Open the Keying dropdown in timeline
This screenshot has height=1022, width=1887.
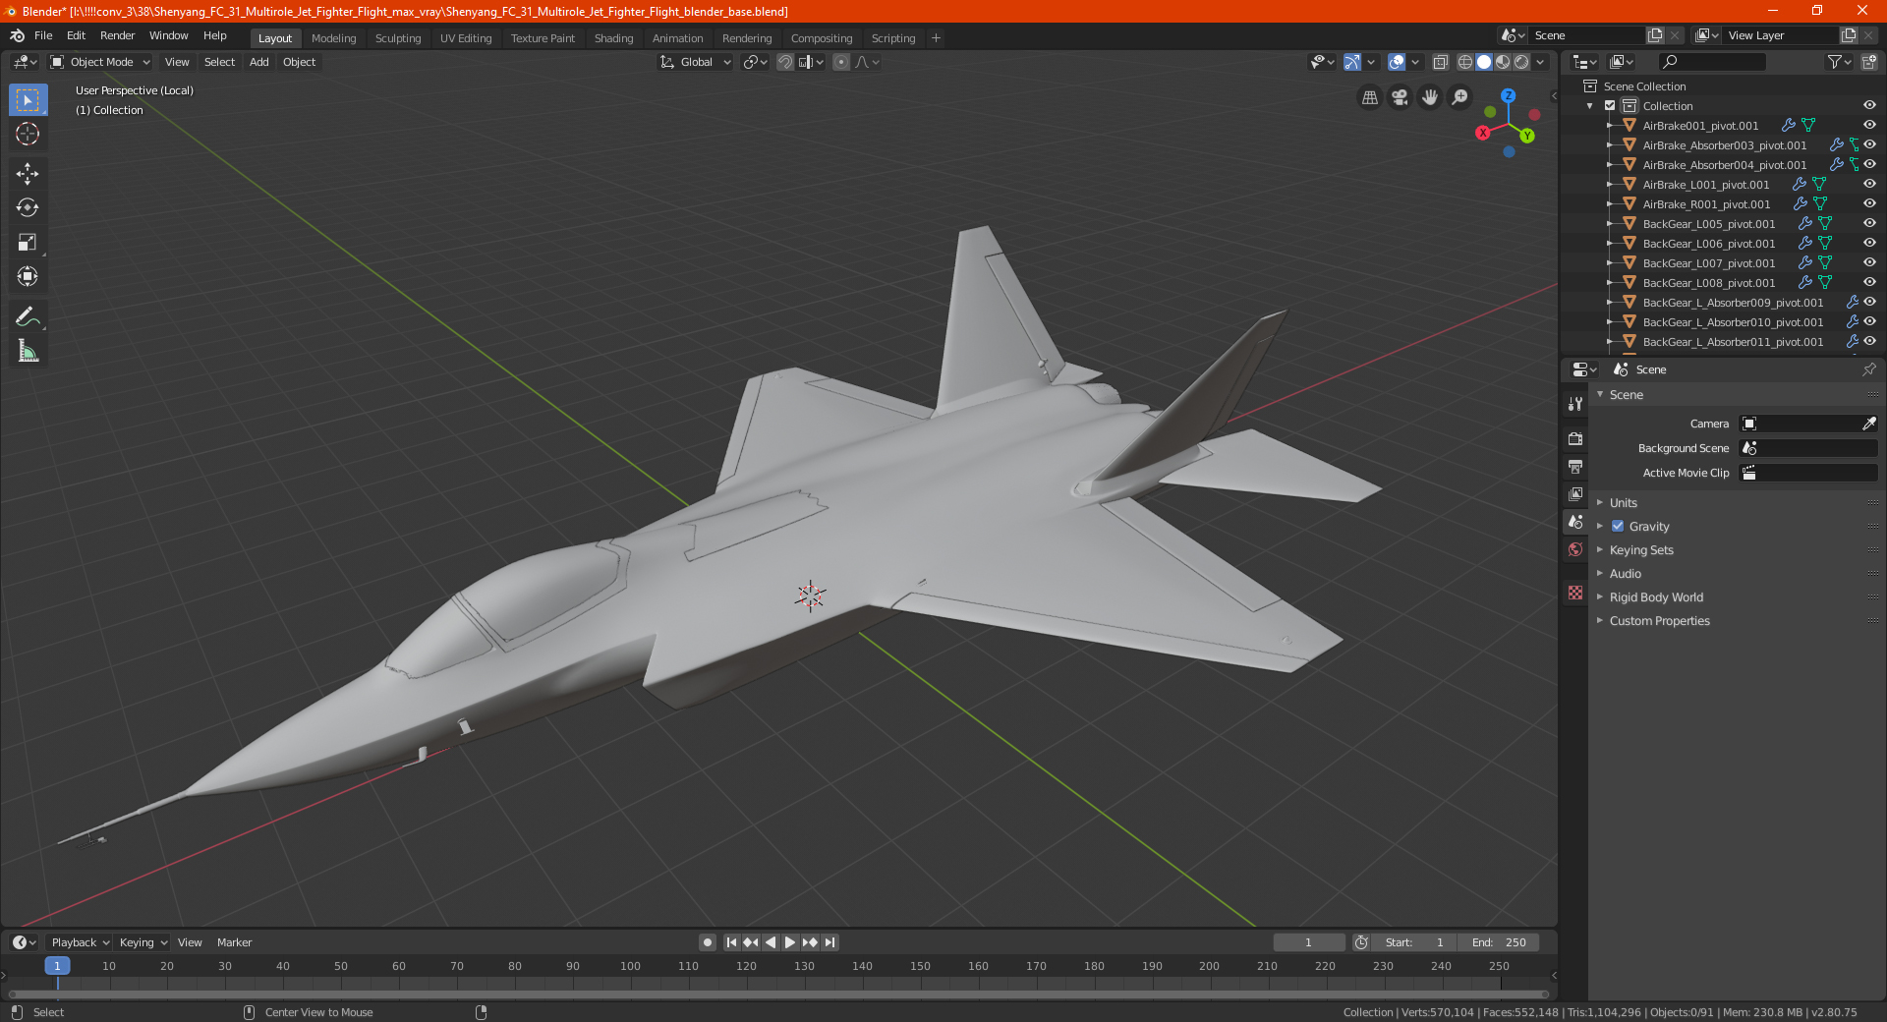point(143,942)
